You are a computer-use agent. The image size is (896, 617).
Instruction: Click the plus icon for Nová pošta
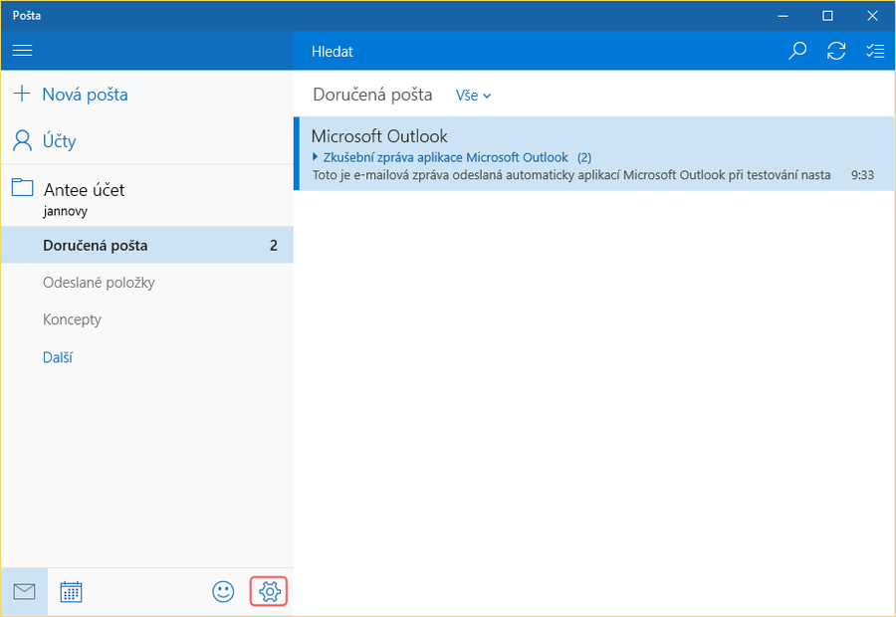[x=21, y=95]
